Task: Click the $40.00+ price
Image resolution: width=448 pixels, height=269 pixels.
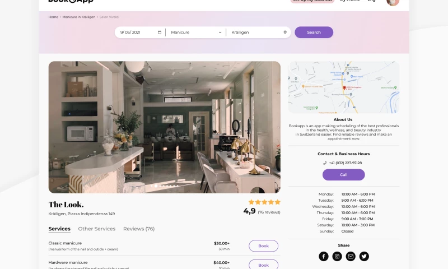Action: [221, 262]
